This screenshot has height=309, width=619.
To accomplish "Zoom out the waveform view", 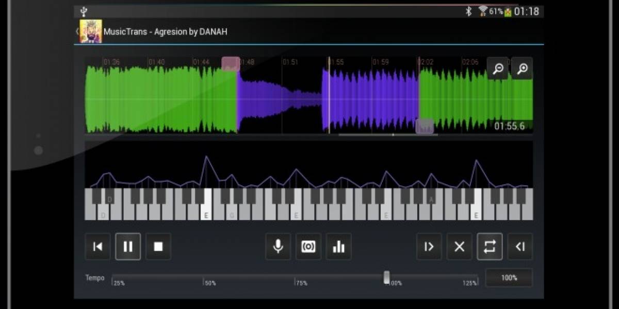I will coord(498,68).
